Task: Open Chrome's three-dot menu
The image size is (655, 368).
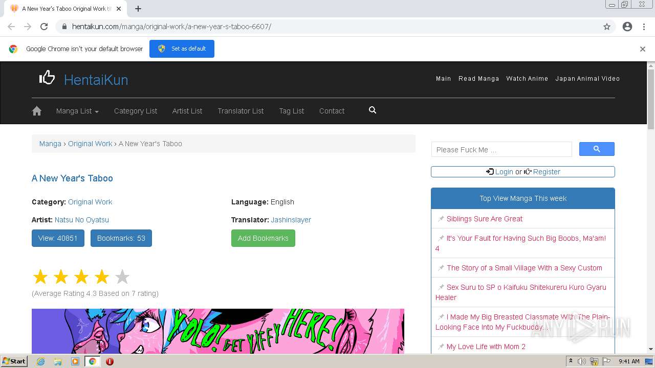Action: coord(644,27)
